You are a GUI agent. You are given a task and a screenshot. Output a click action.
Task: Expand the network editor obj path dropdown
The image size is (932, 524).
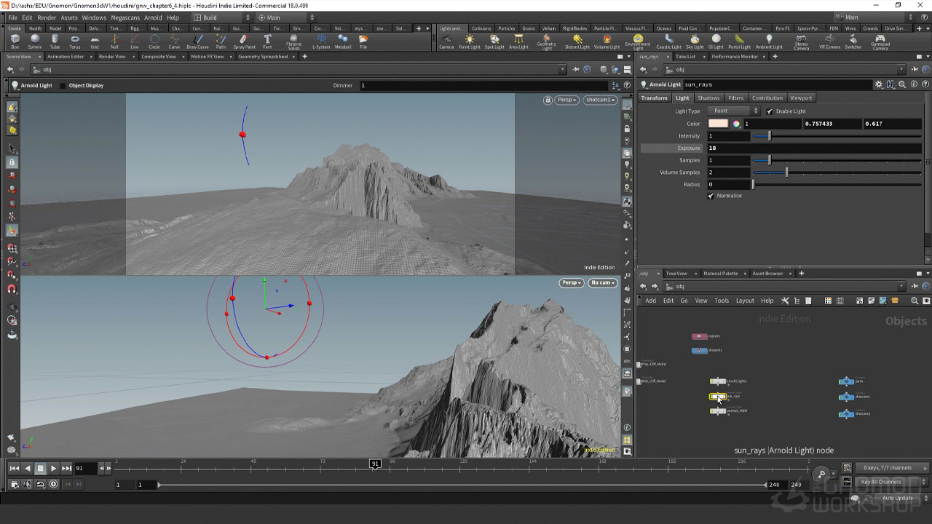(x=902, y=286)
